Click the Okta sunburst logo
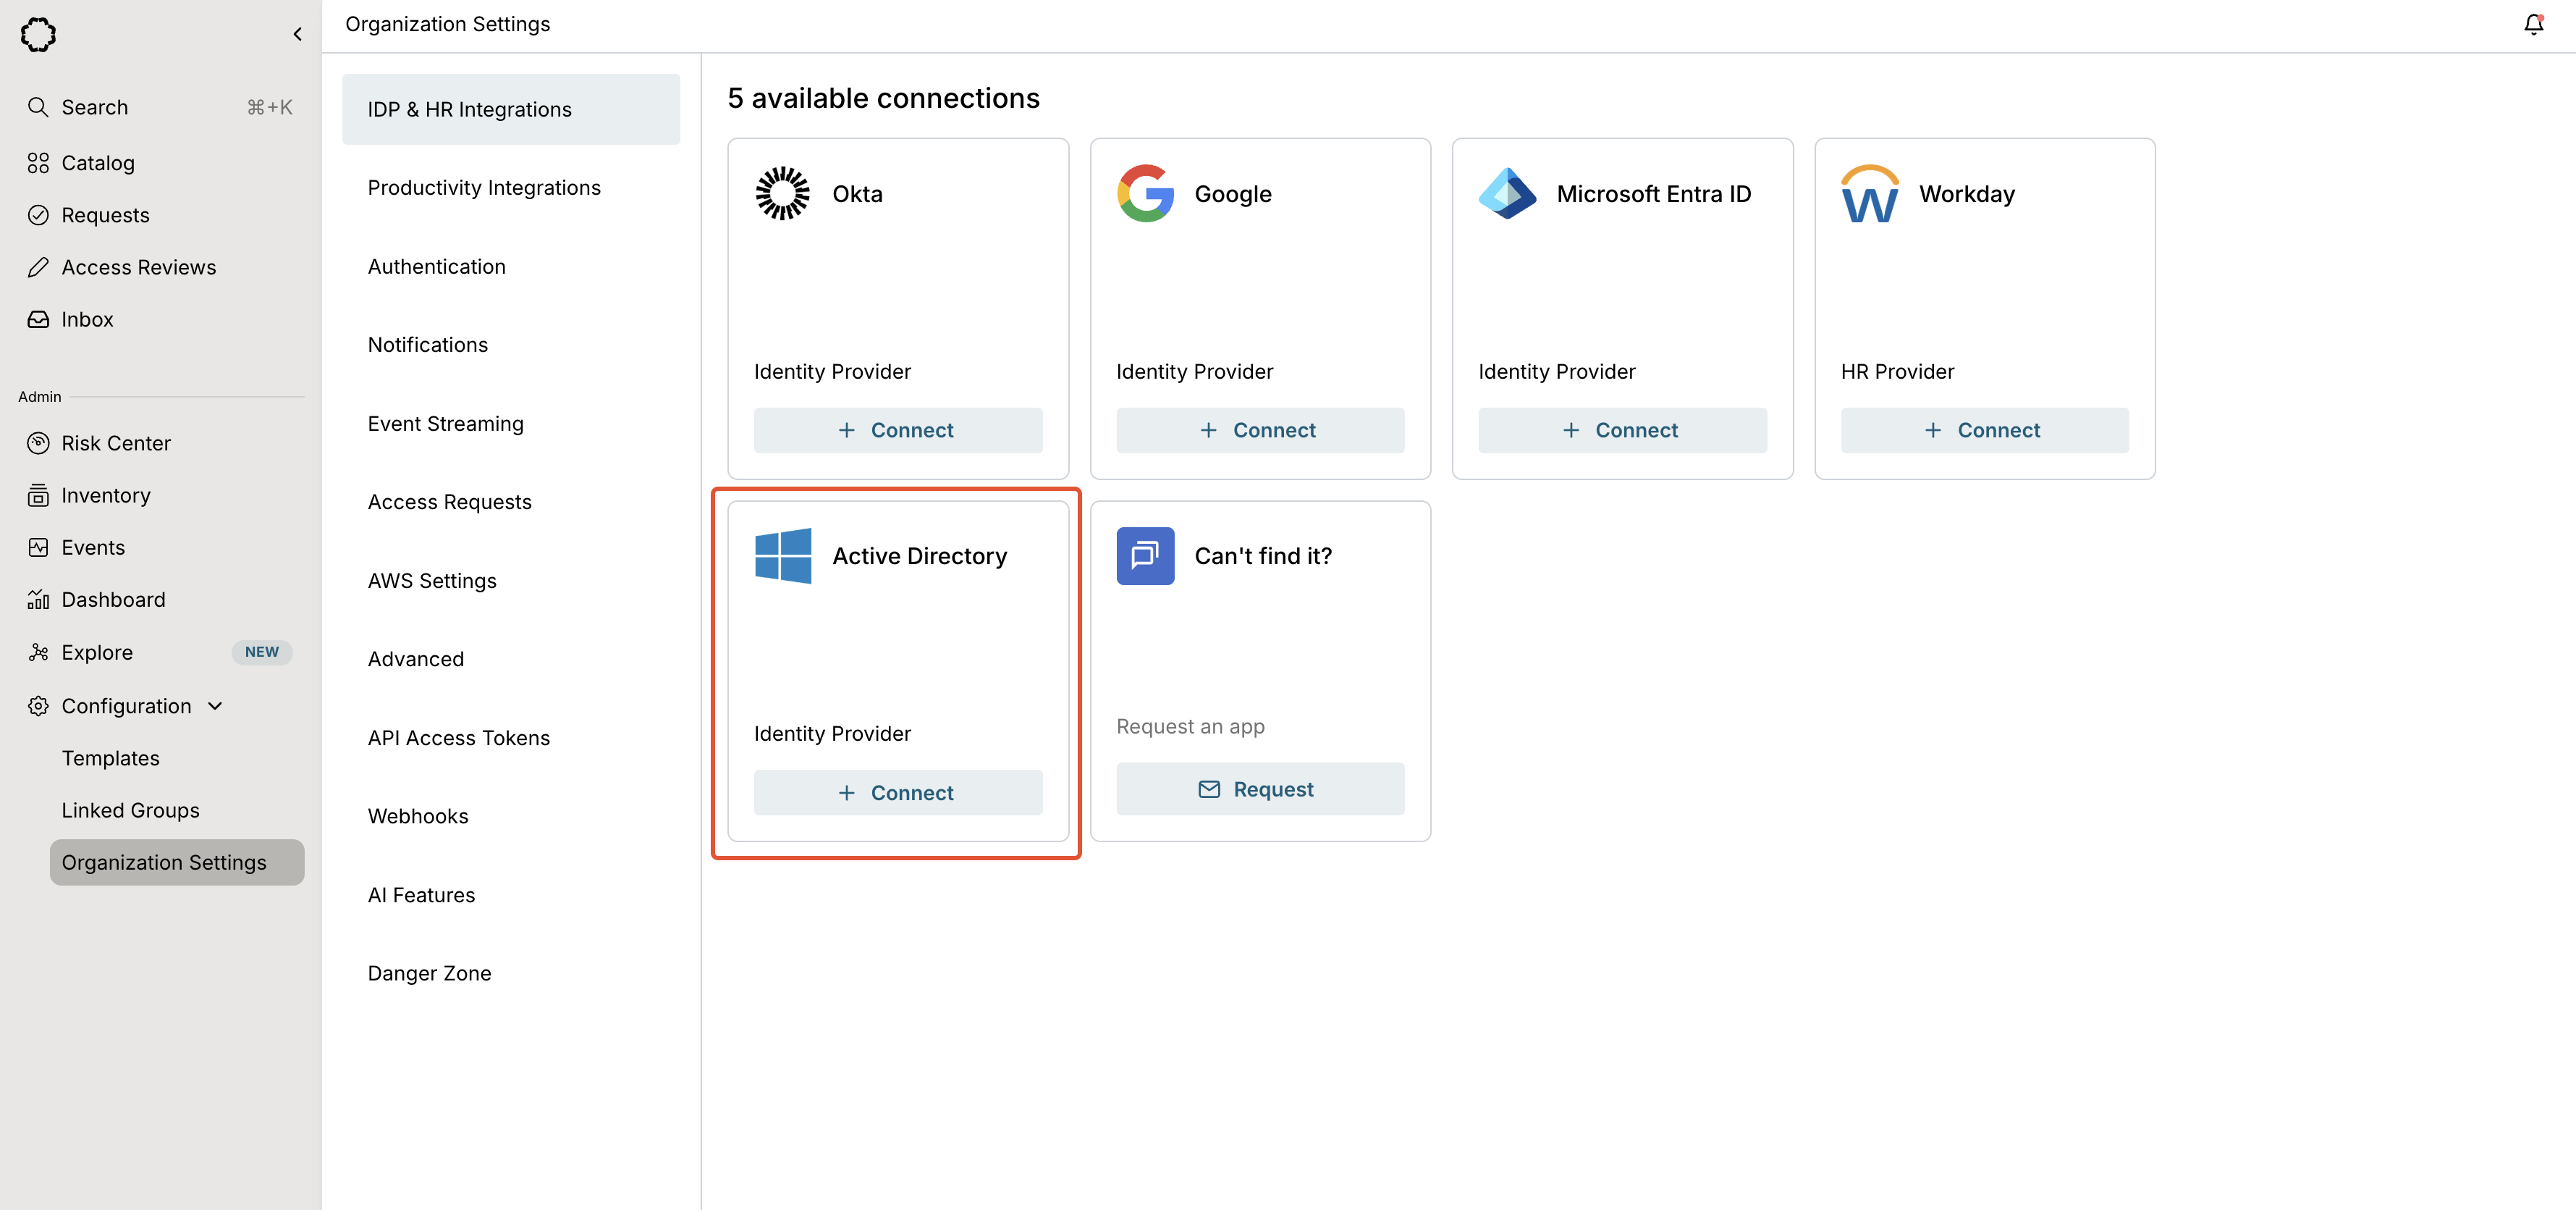The height and width of the screenshot is (1210, 2576). click(782, 193)
